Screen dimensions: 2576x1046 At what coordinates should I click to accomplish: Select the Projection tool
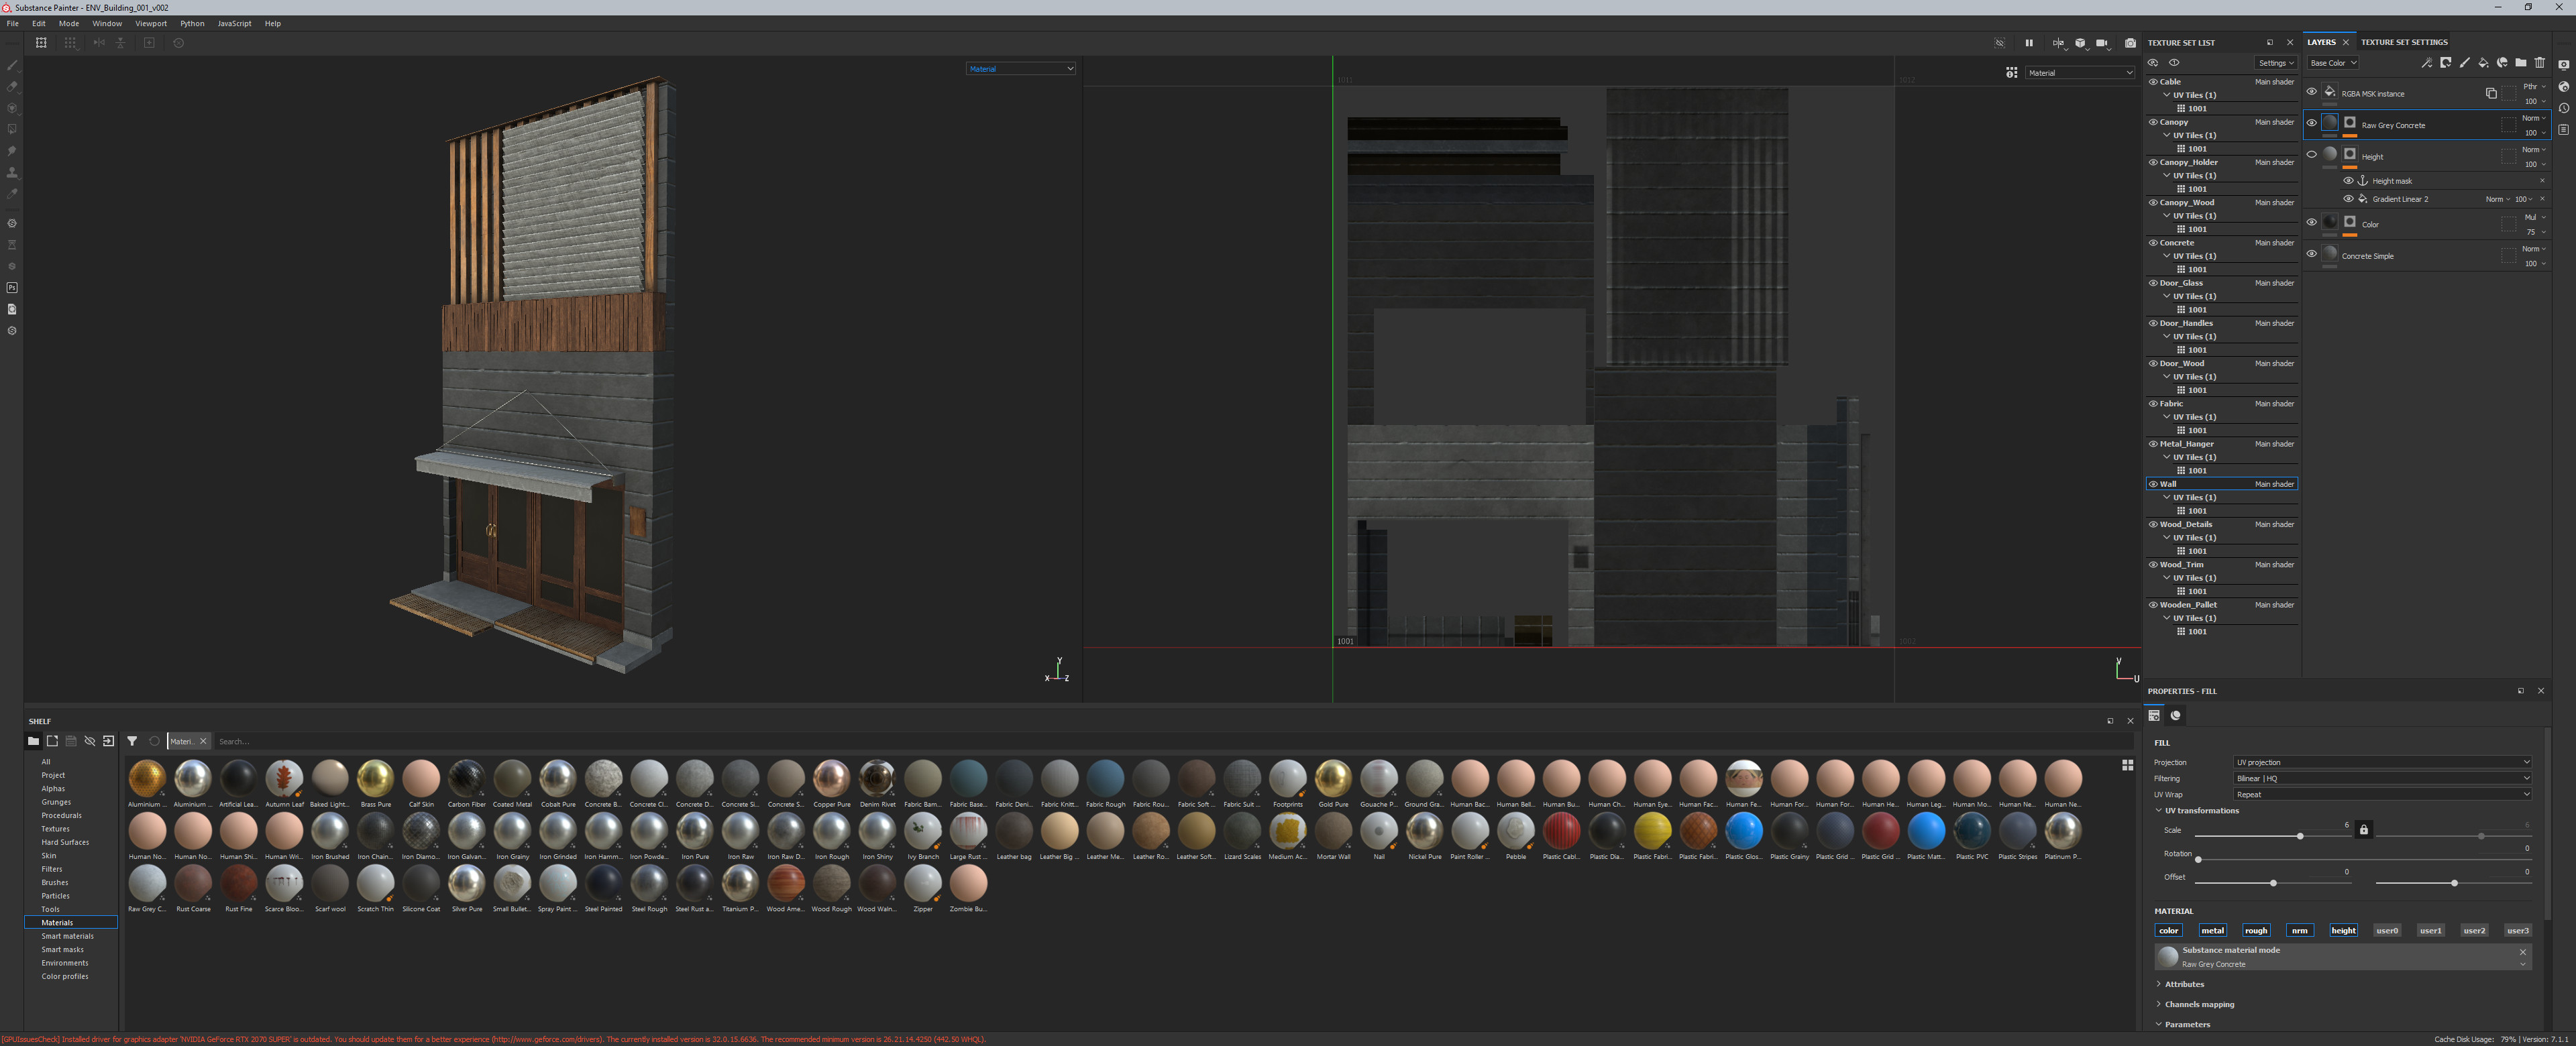pos(12,108)
